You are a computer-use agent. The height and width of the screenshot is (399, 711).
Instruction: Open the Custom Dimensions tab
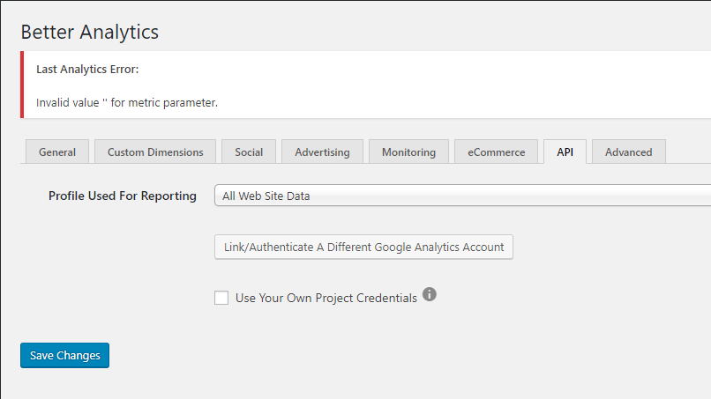[x=155, y=151]
